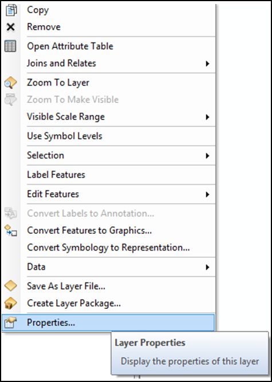272x382 pixels.
Task: Click the Layer Properties tooltip
Action: 190,353
